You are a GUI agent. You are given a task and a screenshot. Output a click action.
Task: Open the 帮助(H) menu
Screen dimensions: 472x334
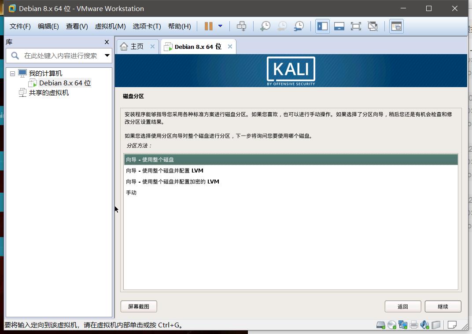point(179,26)
